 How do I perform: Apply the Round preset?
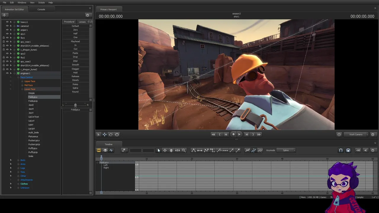[x=76, y=92]
